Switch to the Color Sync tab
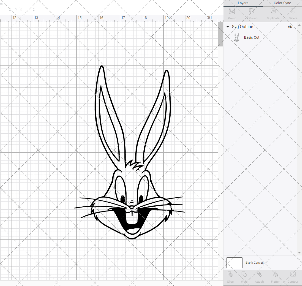Image resolution: width=302 pixels, height=286 pixels. tap(282, 3)
